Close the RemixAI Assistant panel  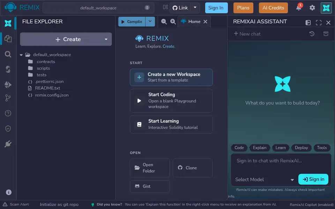point(328,23)
